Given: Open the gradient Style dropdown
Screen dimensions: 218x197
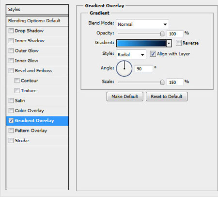Looking at the screenshot, I should 131,54.
